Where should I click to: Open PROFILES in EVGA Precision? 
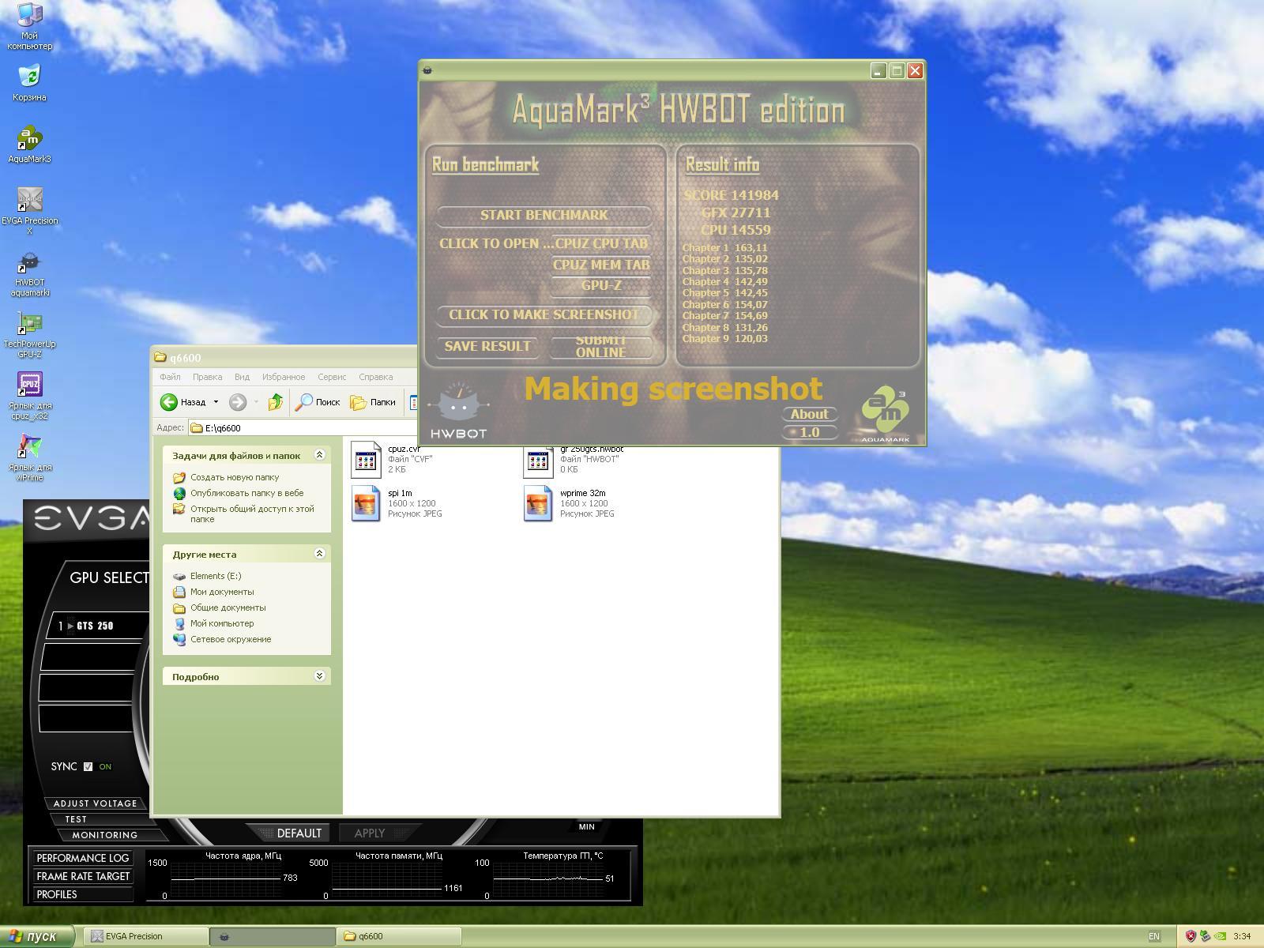(x=82, y=894)
